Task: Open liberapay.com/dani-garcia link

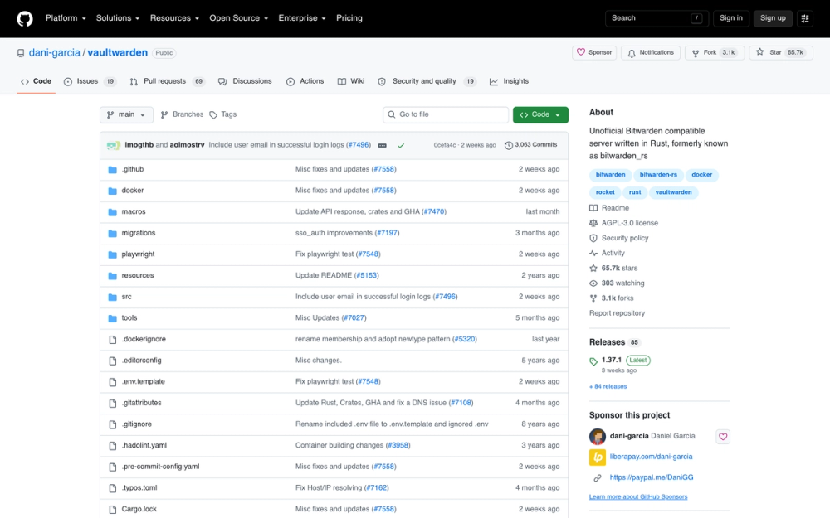Action: point(651,457)
